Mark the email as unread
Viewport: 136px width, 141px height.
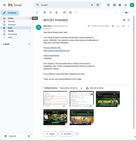pos(65,12)
